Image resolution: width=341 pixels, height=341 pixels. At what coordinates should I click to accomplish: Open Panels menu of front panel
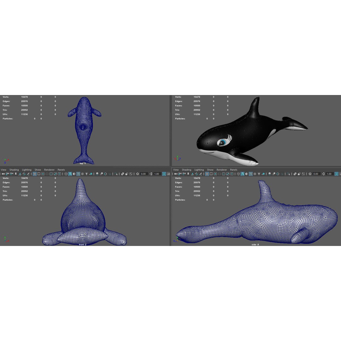pyautogui.click(x=61, y=170)
